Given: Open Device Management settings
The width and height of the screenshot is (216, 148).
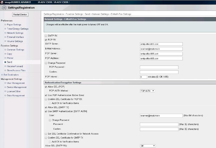Looking at the screenshot, I should click(x=17, y=87).
